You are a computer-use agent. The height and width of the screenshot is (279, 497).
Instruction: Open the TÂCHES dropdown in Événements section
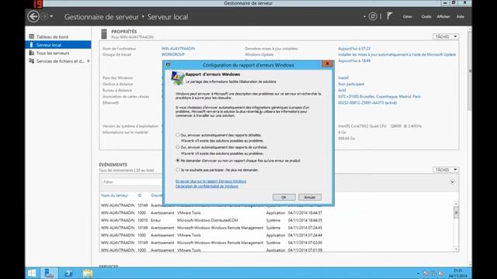(446, 170)
